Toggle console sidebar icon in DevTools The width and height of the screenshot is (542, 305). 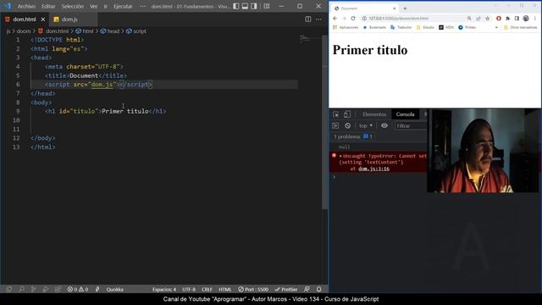click(x=335, y=126)
